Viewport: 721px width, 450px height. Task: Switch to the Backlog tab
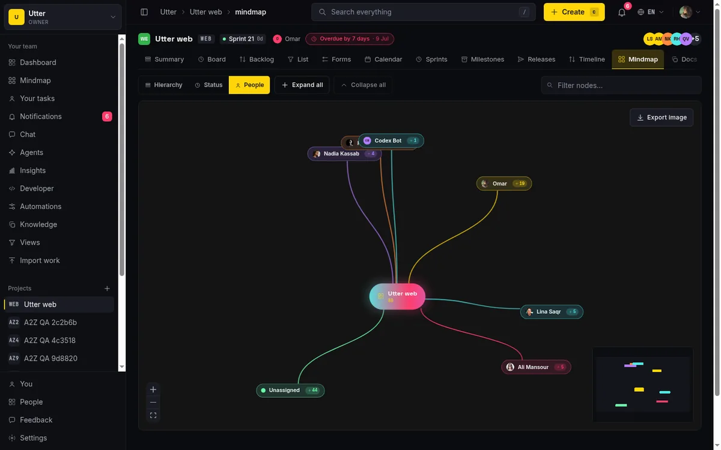point(256,59)
